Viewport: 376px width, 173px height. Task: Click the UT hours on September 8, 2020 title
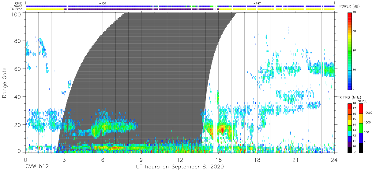[x=180, y=167]
